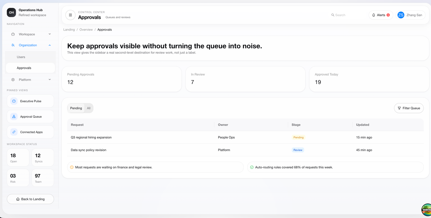The width and height of the screenshot is (431, 218).
Task: Click the 97 Team status tile
Action: [42, 178]
